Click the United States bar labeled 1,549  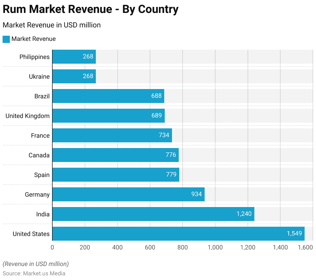point(178,234)
